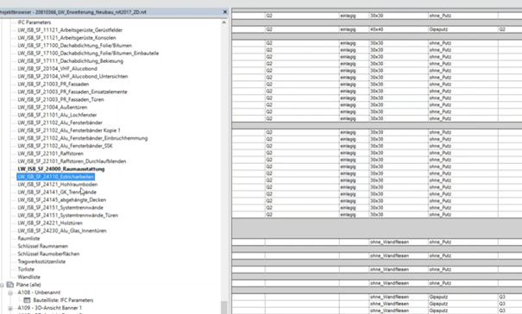Open the IFC Parameters schedule
This screenshot has width=522, height=314.
[35, 22]
